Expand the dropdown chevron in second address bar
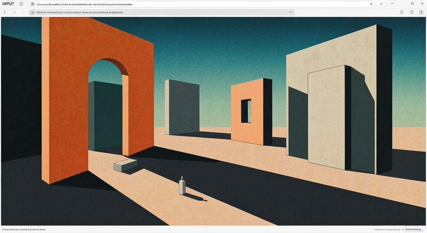This screenshot has height=233, width=427. pyautogui.click(x=290, y=12)
